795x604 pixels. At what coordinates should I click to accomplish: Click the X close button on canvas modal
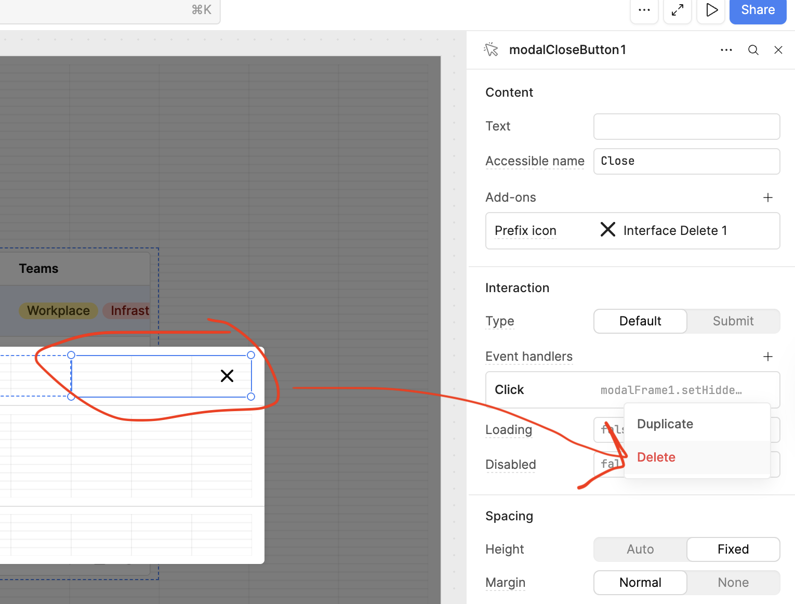click(227, 376)
